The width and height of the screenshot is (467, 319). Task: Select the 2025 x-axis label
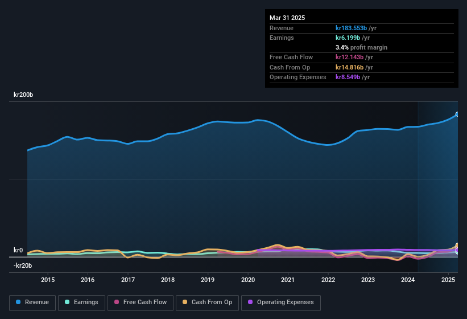448,280
